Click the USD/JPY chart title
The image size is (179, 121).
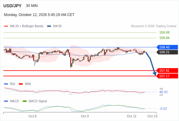point(12,6)
